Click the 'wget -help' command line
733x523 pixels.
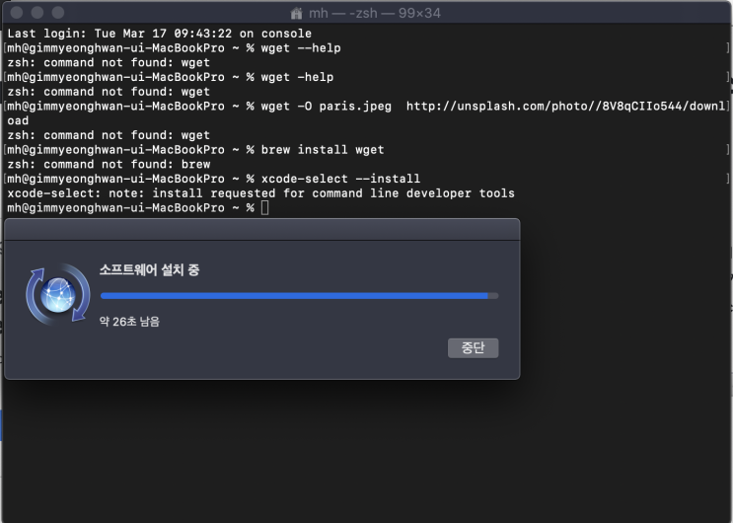click(x=170, y=77)
